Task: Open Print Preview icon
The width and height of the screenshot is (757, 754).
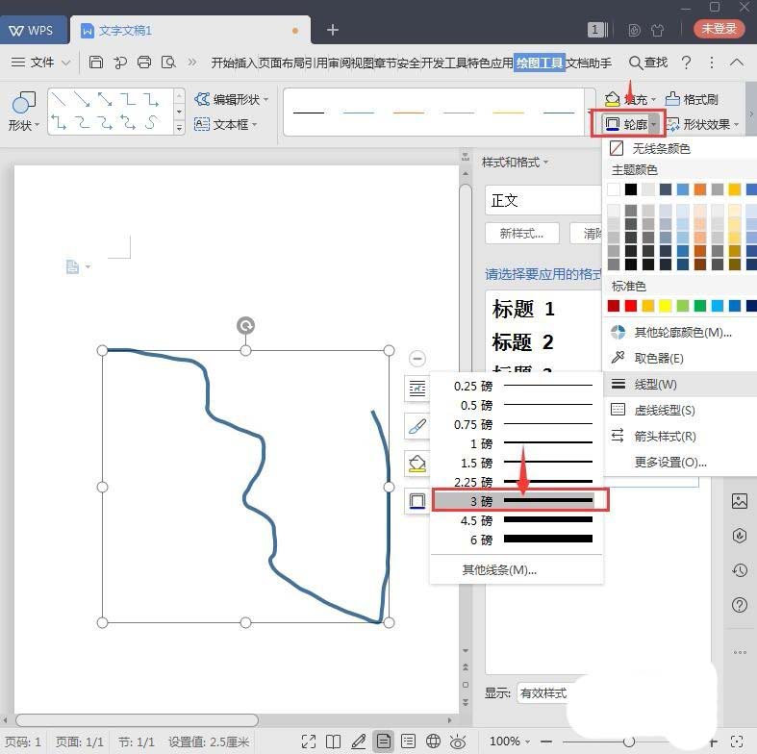Action: point(168,63)
